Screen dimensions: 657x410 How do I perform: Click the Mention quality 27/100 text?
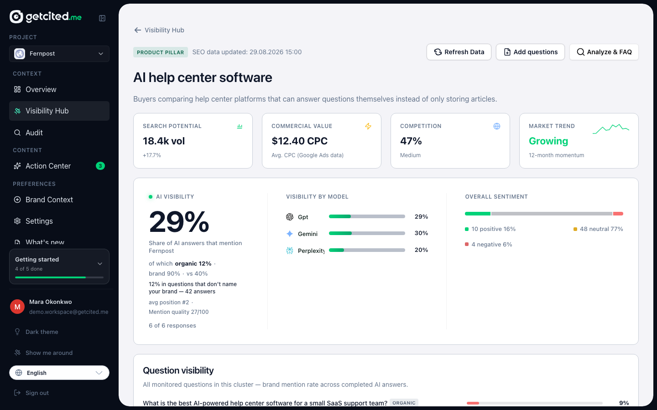pos(178,312)
